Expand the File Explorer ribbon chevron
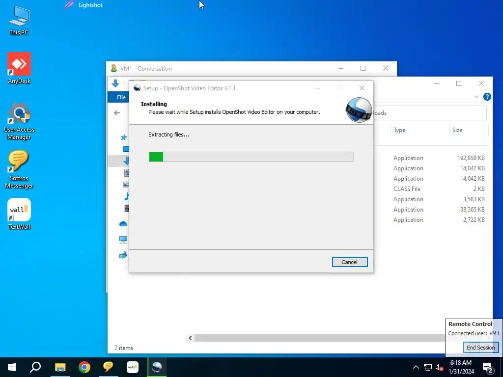 pos(476,97)
